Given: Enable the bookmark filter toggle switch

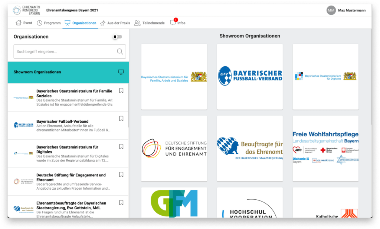Looking at the screenshot, I should 118,37.
